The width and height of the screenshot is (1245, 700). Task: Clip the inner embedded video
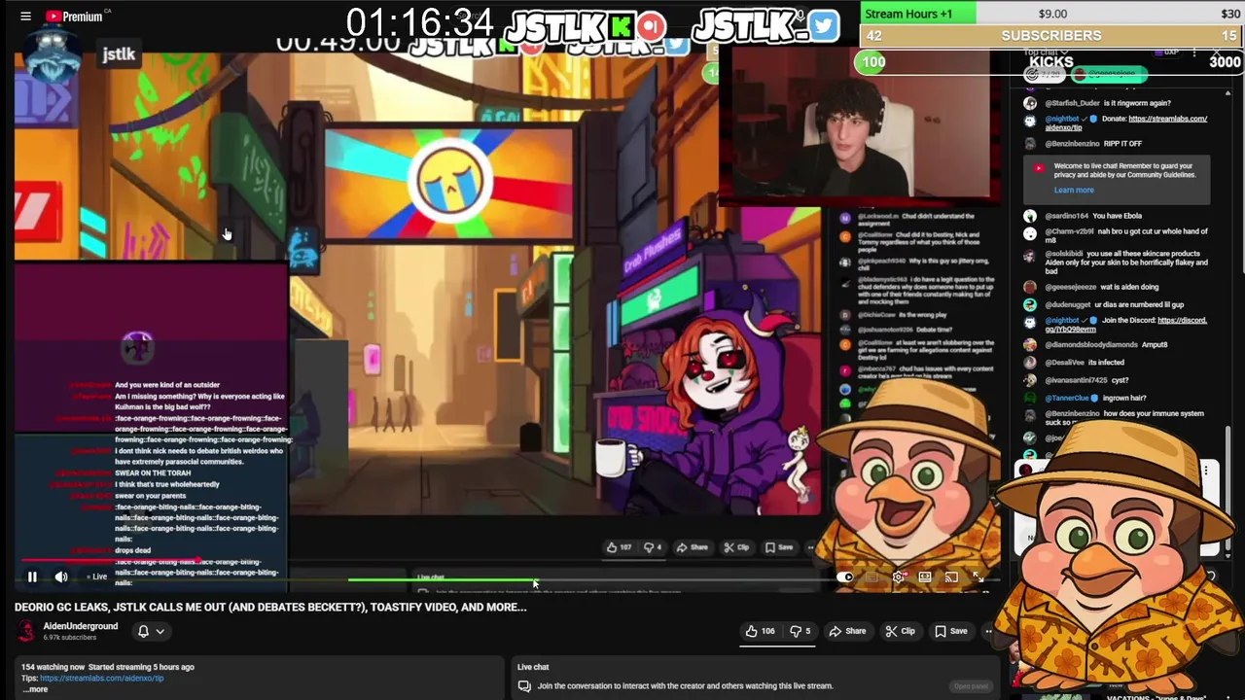(736, 547)
